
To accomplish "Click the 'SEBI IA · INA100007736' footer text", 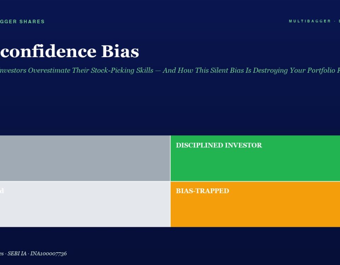I will tap(37, 254).
